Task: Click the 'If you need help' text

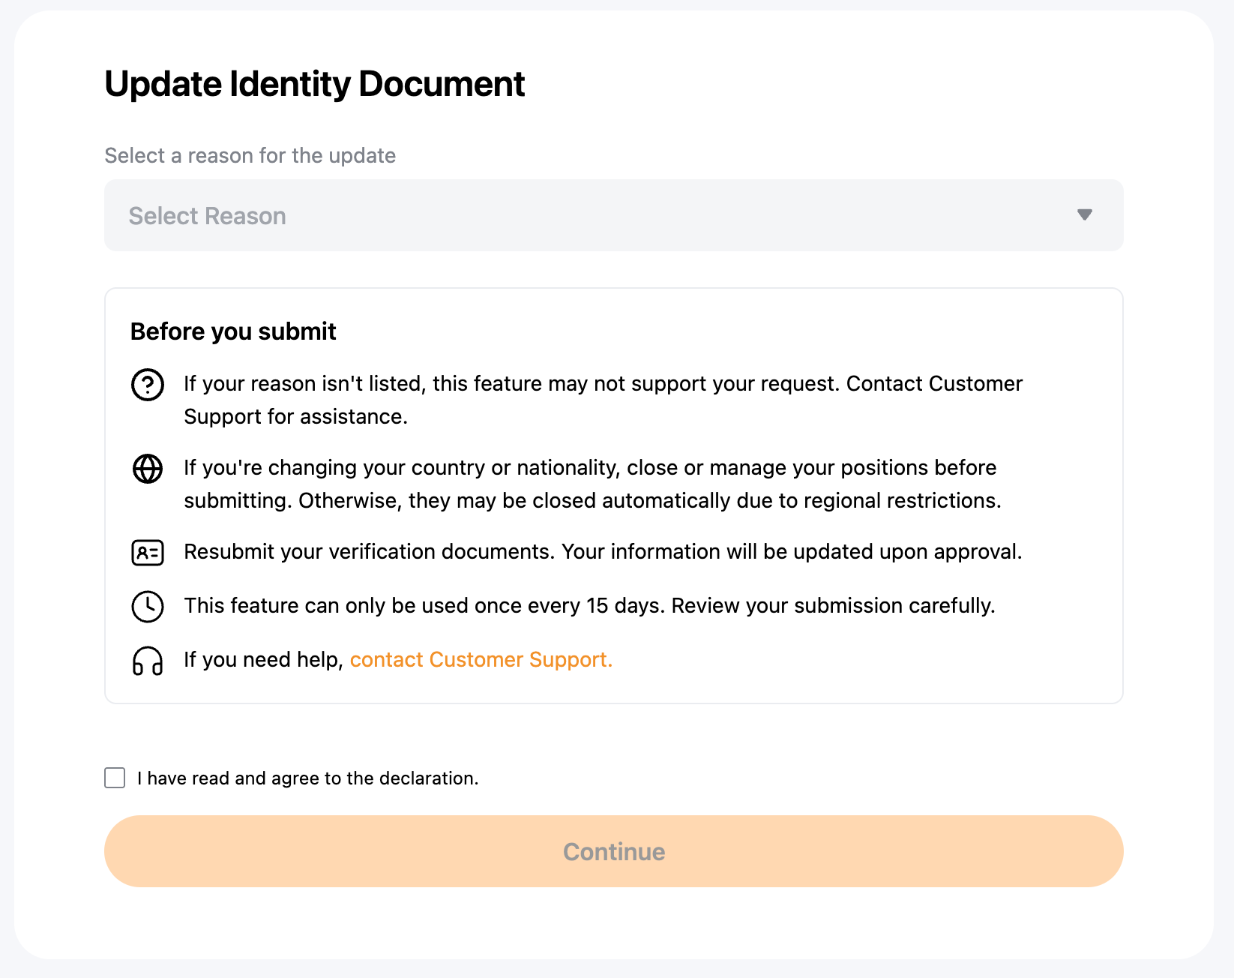Action: click(263, 659)
